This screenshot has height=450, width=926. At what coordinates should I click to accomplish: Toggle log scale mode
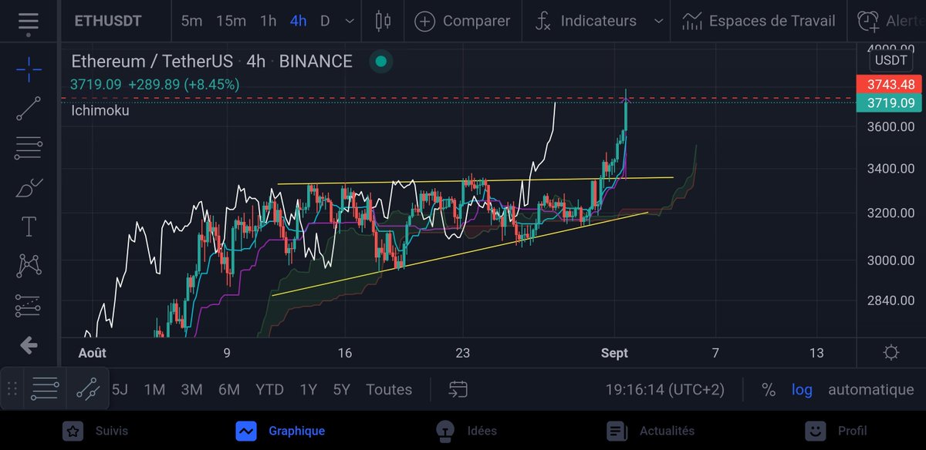pyautogui.click(x=802, y=390)
